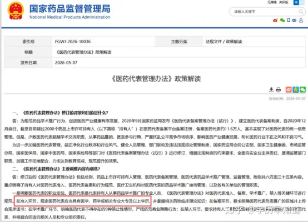
Task: Open the header Weibo icon
Action: point(275,21)
